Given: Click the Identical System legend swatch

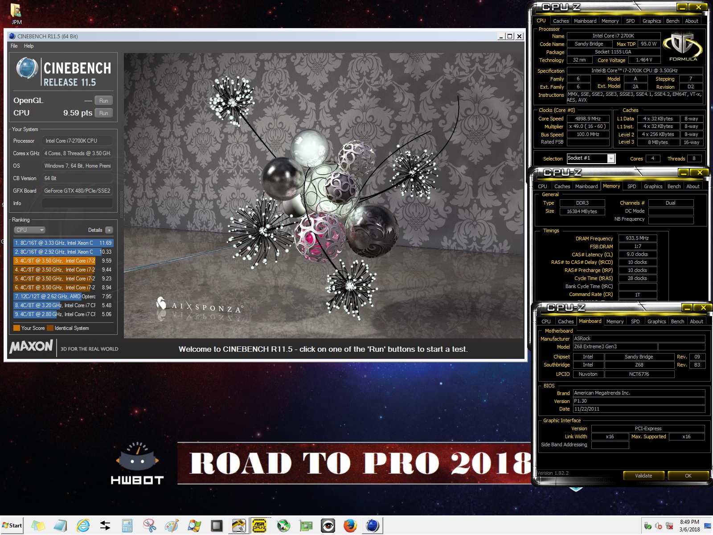Looking at the screenshot, I should (50, 328).
